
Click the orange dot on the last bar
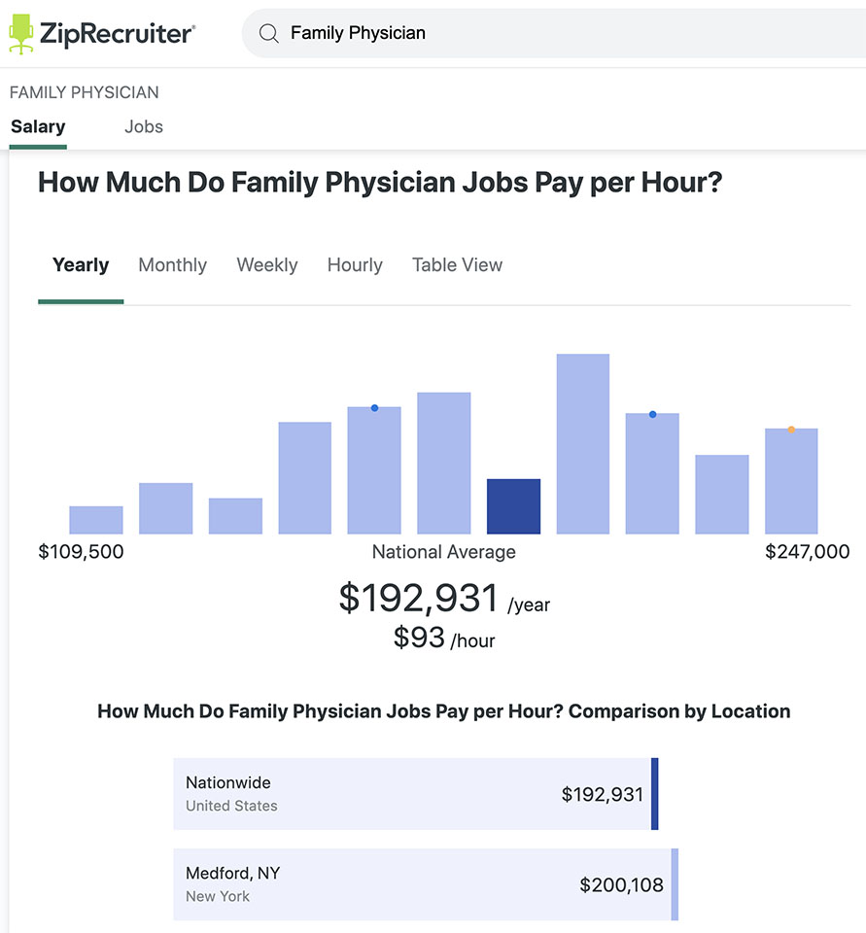click(791, 430)
